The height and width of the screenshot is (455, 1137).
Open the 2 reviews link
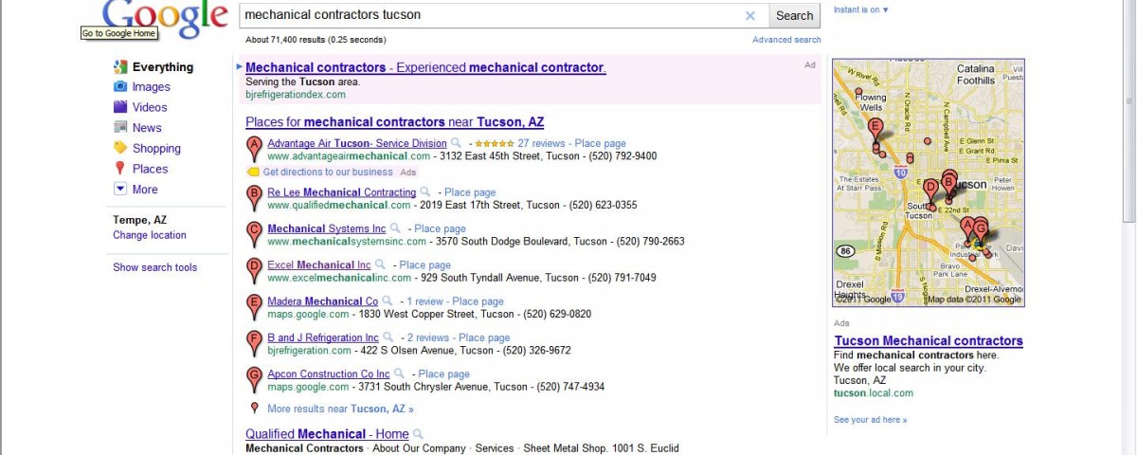(x=428, y=337)
